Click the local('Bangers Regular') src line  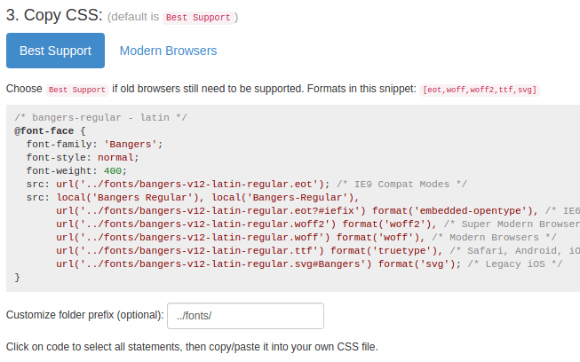(x=193, y=197)
